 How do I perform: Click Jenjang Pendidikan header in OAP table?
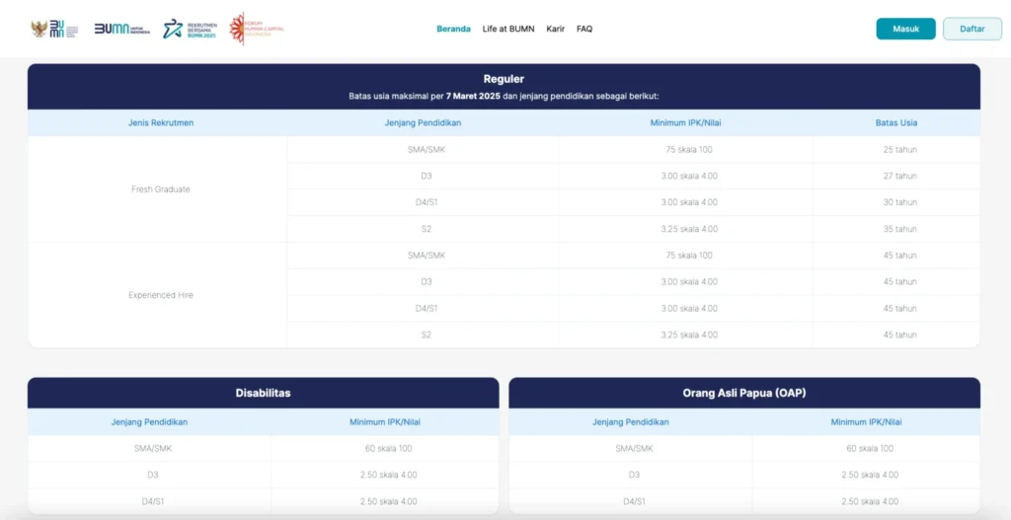[x=631, y=422]
